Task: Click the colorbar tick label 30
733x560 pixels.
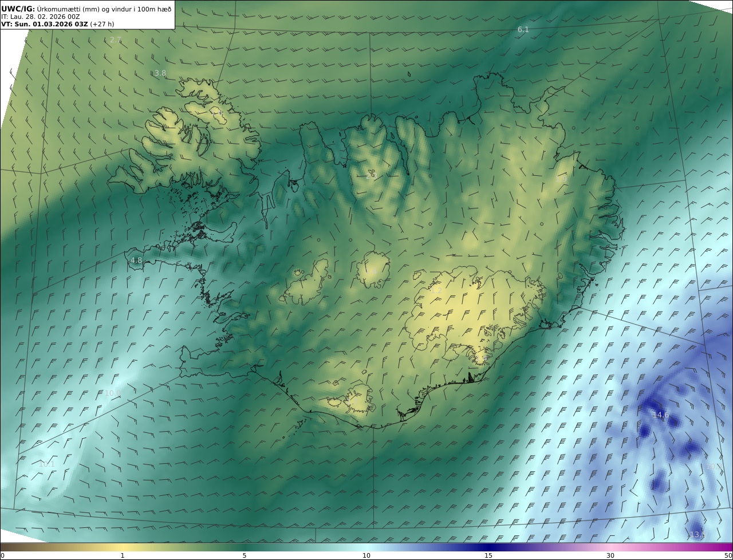Action: point(610,555)
